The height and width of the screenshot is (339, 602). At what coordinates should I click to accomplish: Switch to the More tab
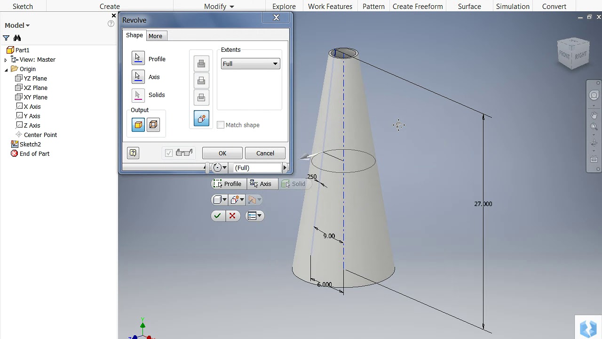(x=155, y=36)
